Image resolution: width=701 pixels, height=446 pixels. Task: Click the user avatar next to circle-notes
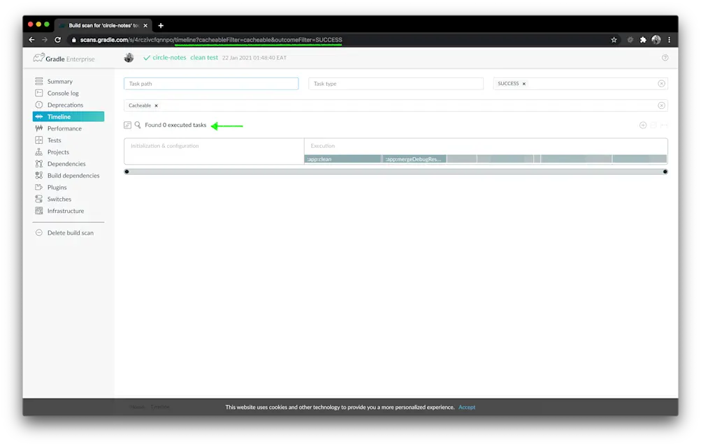(129, 58)
